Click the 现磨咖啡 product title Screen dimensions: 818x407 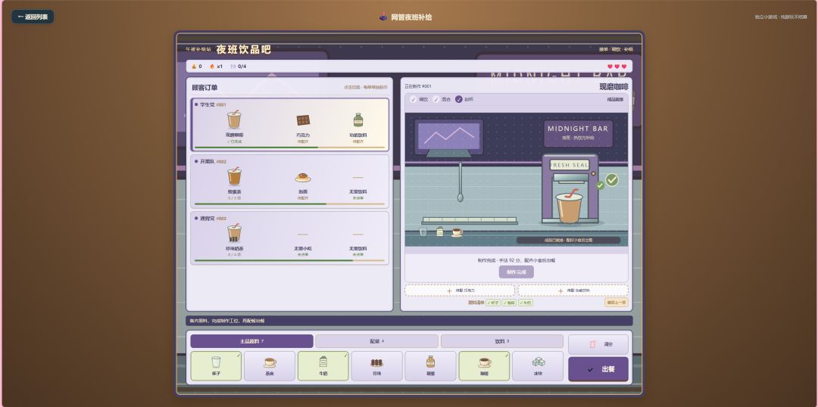pyautogui.click(x=613, y=87)
